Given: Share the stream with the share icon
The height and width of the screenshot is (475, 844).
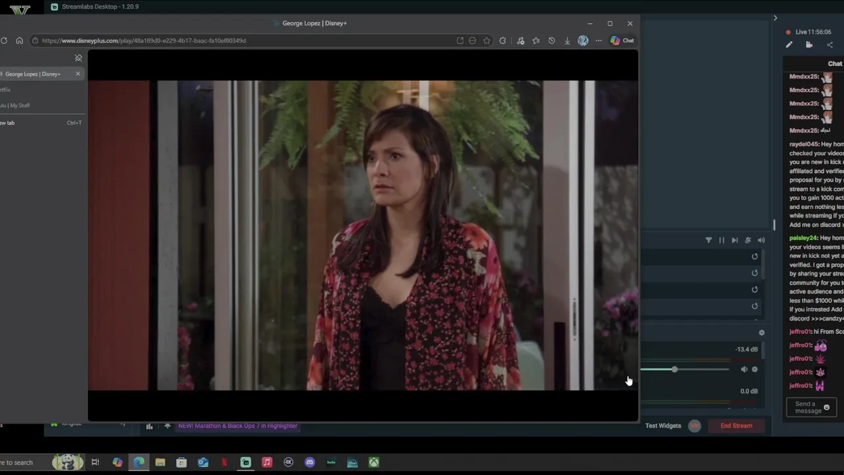Looking at the screenshot, I should point(829,45).
